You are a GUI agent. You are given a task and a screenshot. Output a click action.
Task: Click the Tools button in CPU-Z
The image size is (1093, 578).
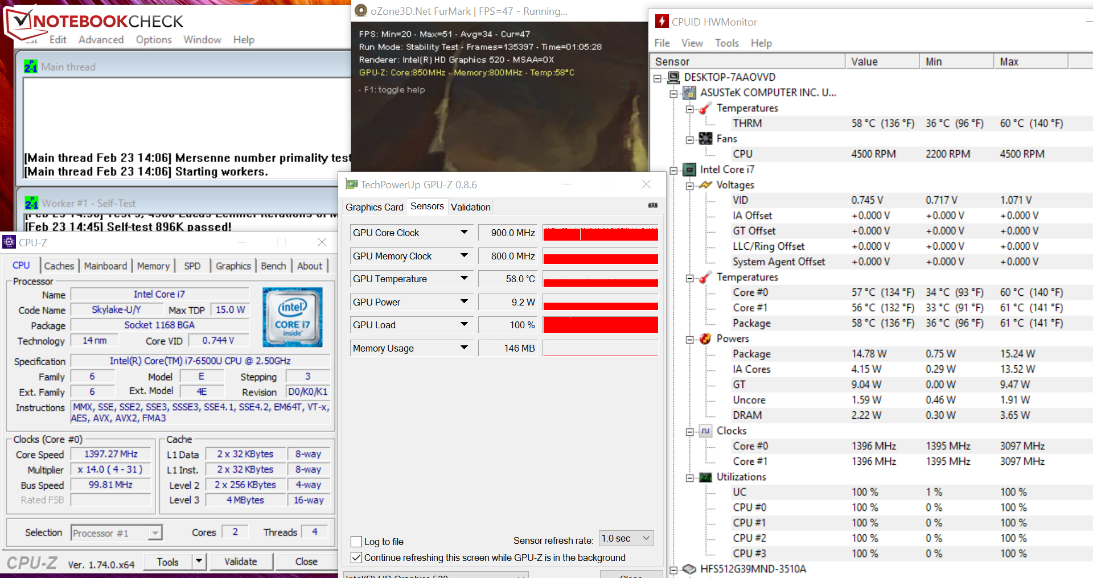tap(168, 562)
